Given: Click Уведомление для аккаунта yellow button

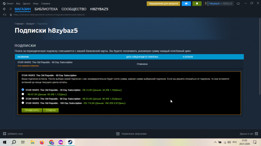Looking at the screenshot, I should click(163, 3).
